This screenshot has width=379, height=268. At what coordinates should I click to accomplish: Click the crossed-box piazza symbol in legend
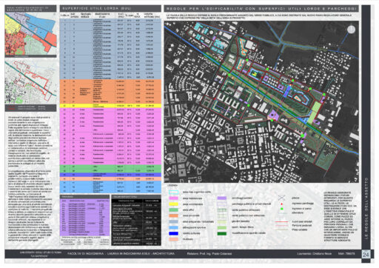281,198
